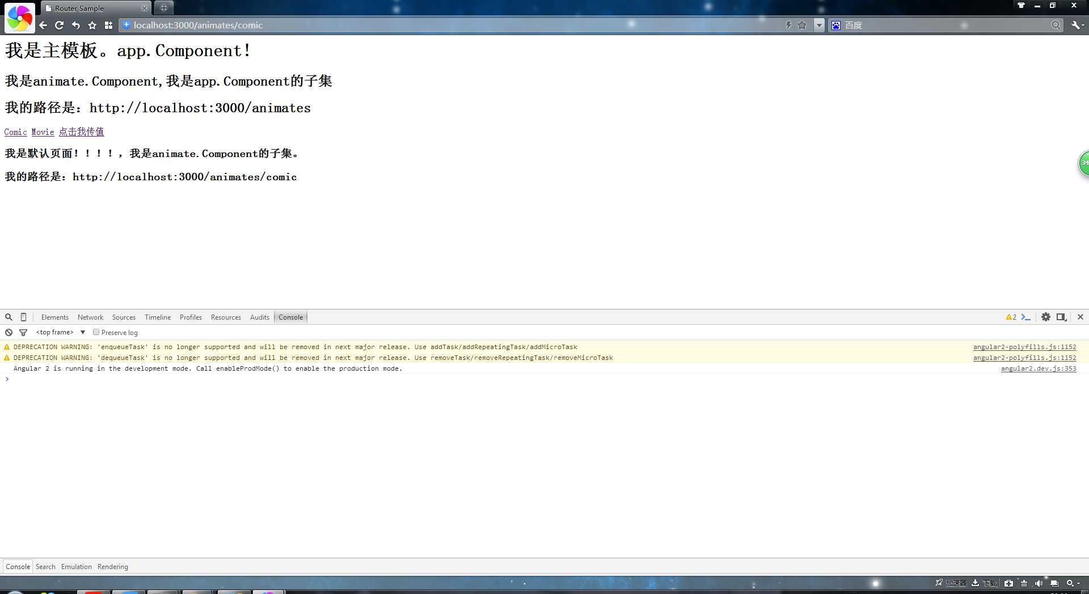Screen dimensions: 1089x594
Task: Switch to the Profiles tab
Action: [191, 317]
